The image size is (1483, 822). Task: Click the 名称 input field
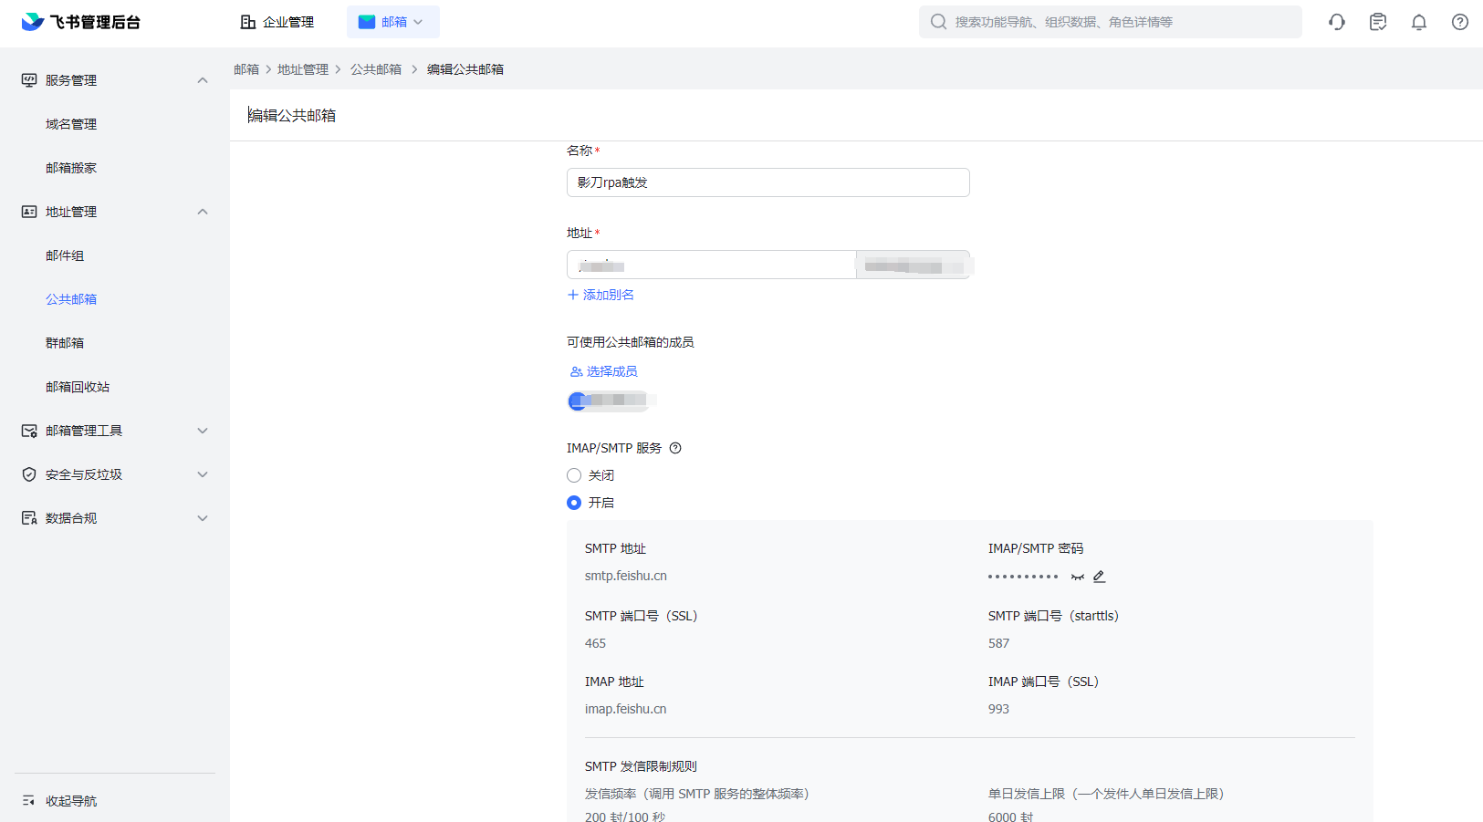pos(768,182)
